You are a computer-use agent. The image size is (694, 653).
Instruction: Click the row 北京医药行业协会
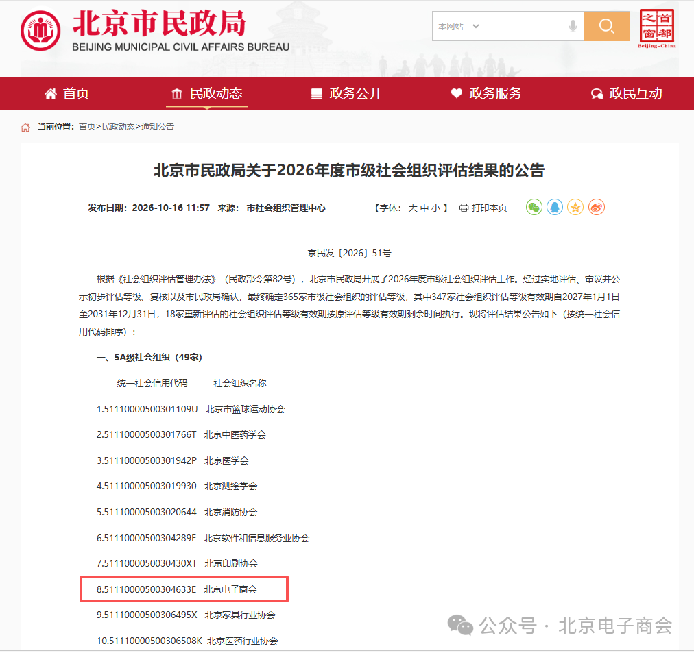click(187, 641)
